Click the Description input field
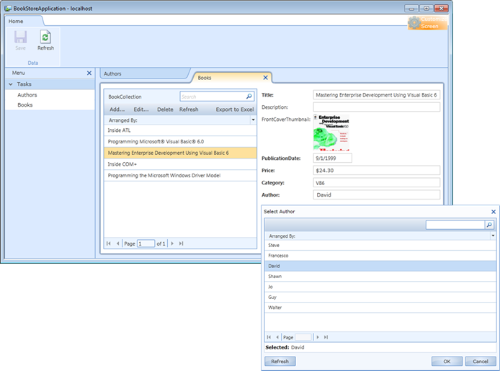This screenshot has width=500, height=371. coord(376,107)
